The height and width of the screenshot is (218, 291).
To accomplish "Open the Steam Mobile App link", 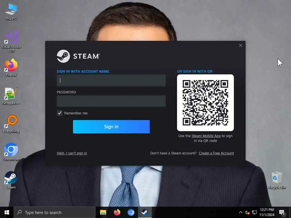I will (x=206, y=136).
